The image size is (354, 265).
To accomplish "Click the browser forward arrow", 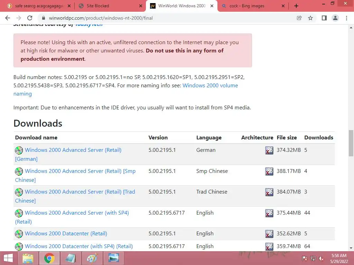I will point(19,18).
